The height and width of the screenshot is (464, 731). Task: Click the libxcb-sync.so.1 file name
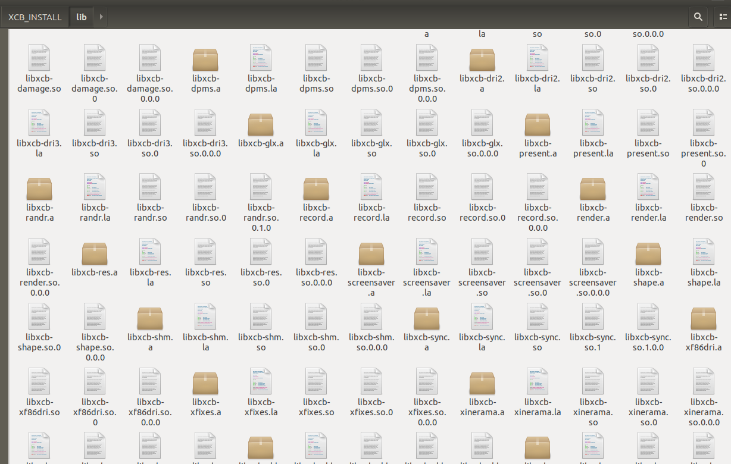click(x=593, y=343)
